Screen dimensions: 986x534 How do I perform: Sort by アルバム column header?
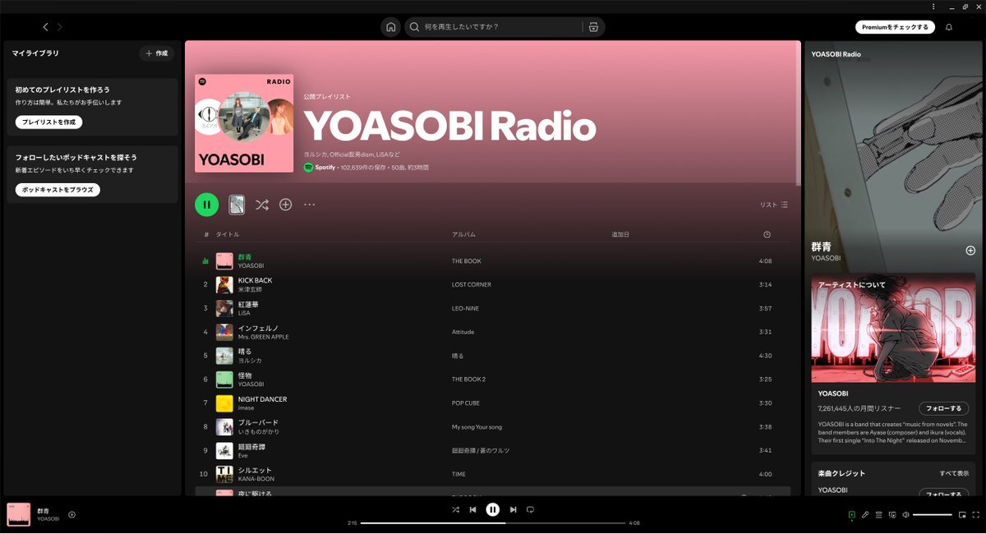(463, 234)
